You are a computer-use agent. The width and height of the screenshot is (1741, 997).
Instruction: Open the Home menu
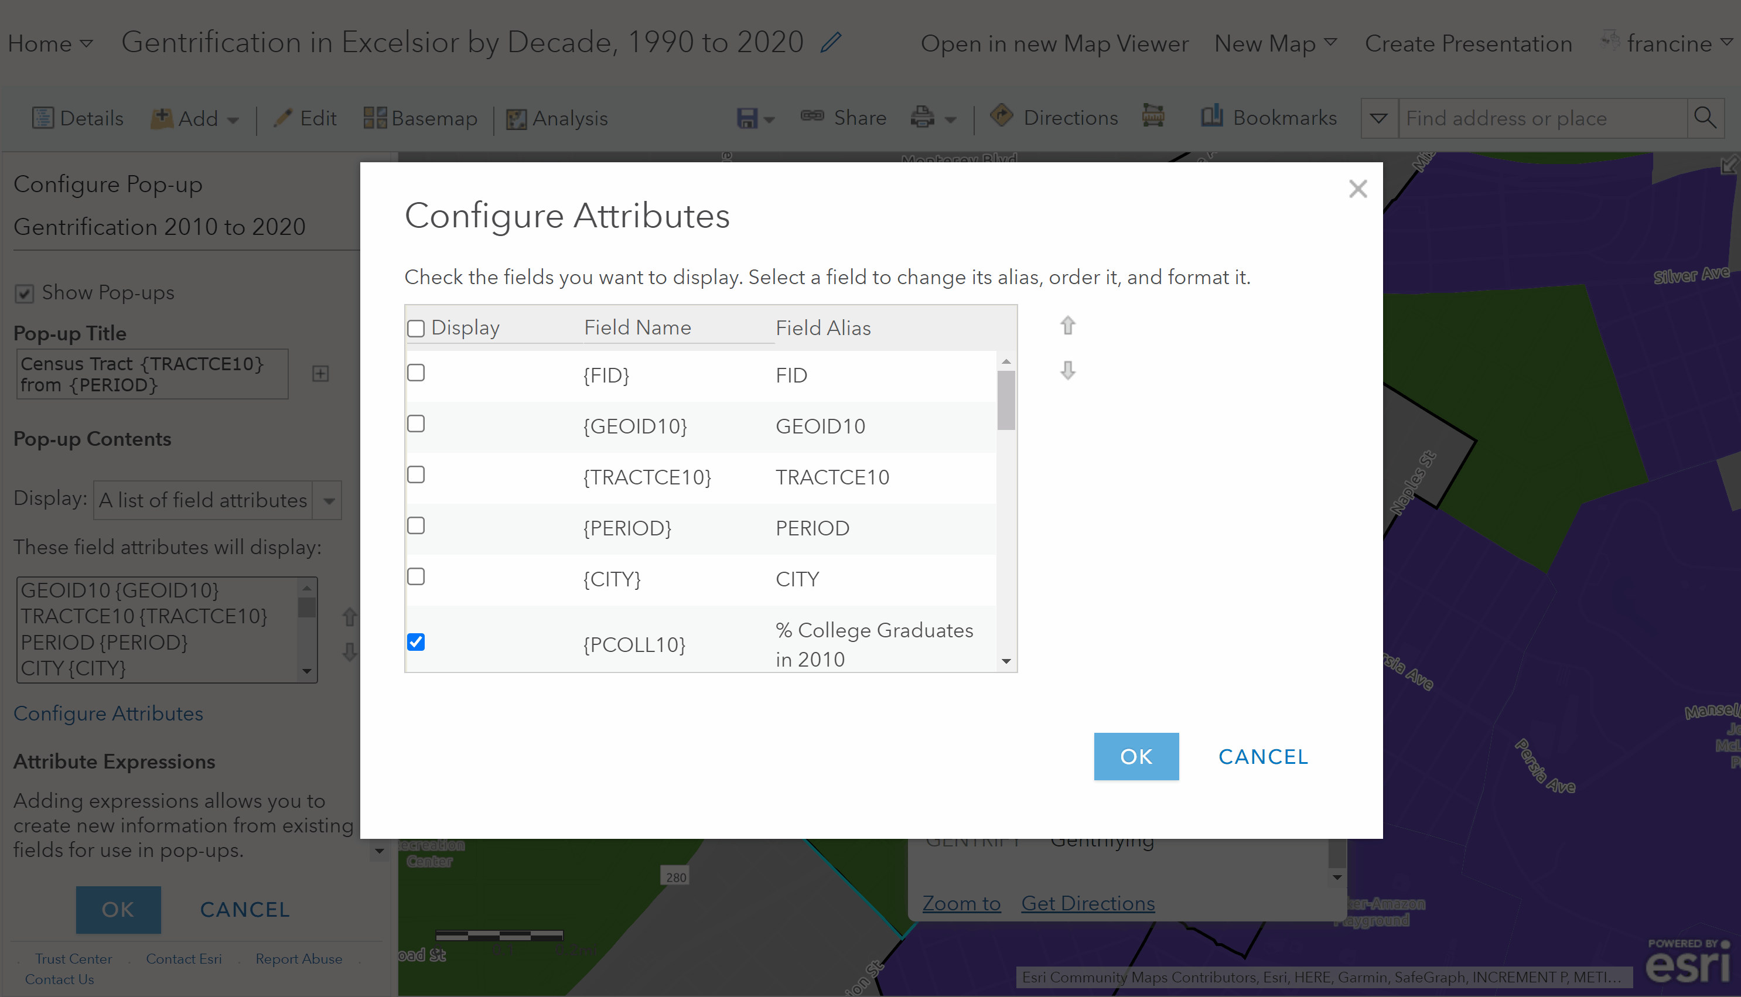click(49, 43)
